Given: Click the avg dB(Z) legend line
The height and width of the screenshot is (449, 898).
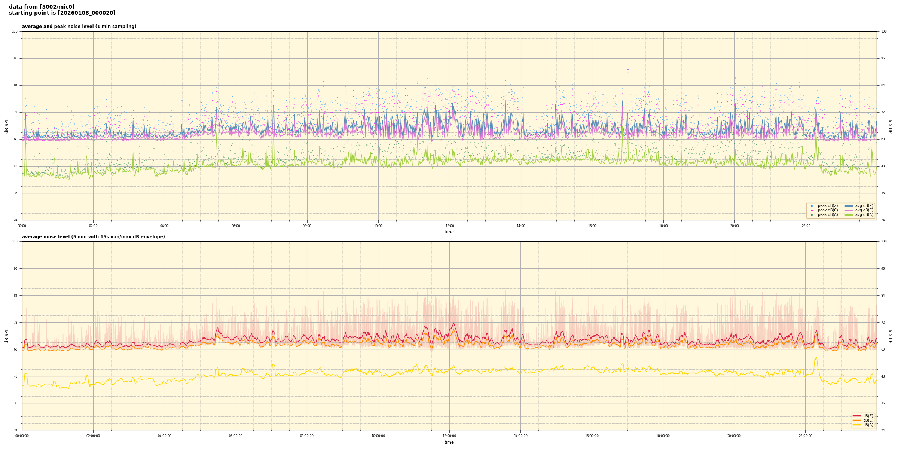Looking at the screenshot, I should [x=849, y=206].
